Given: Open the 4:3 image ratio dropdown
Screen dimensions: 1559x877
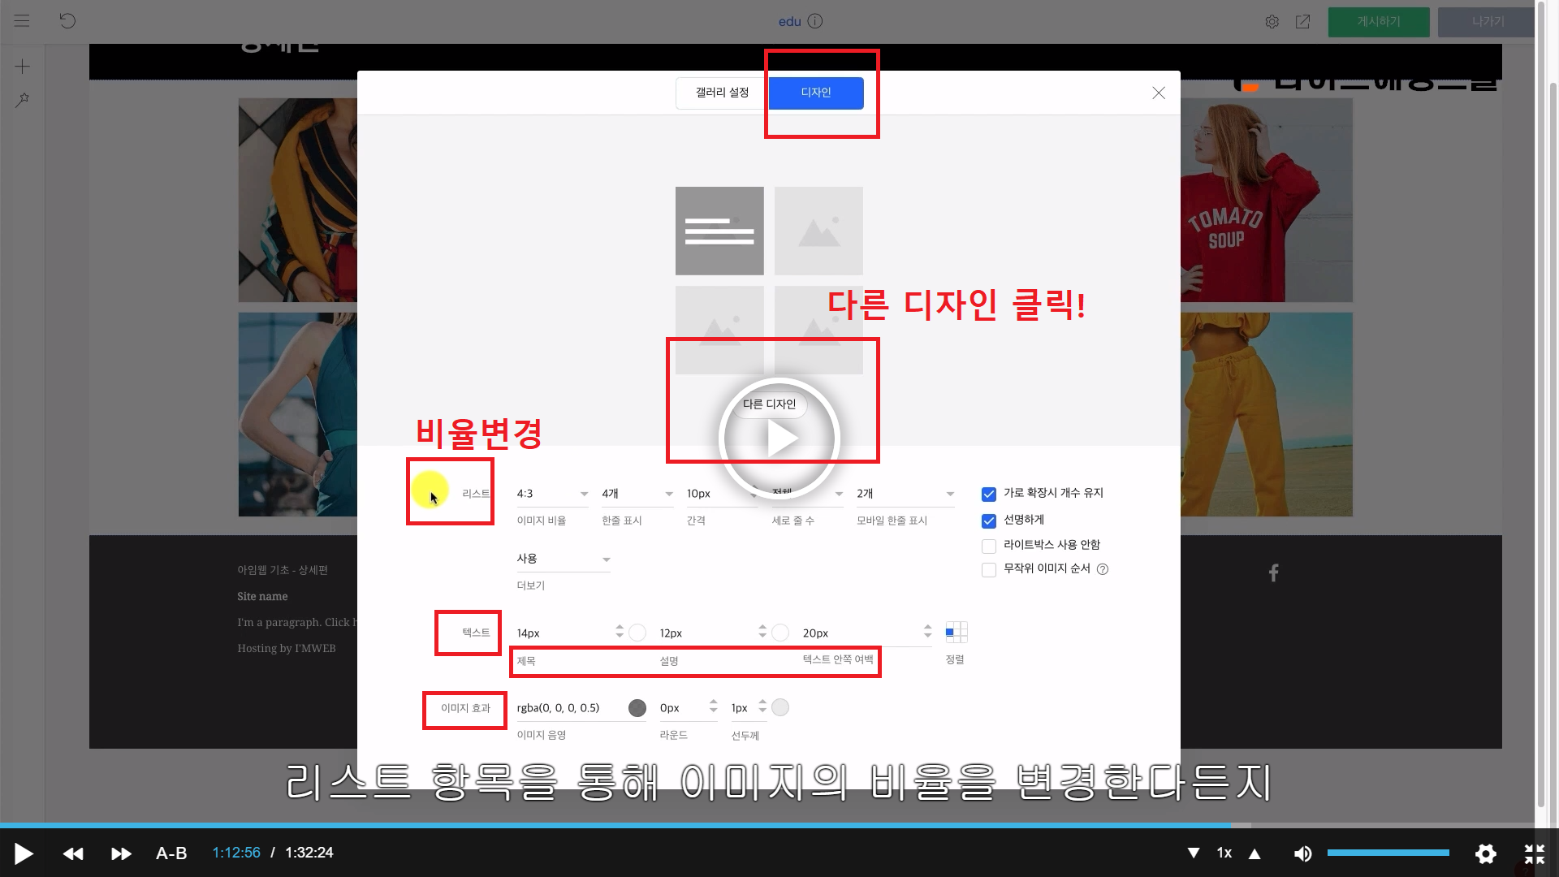Looking at the screenshot, I should pos(552,494).
